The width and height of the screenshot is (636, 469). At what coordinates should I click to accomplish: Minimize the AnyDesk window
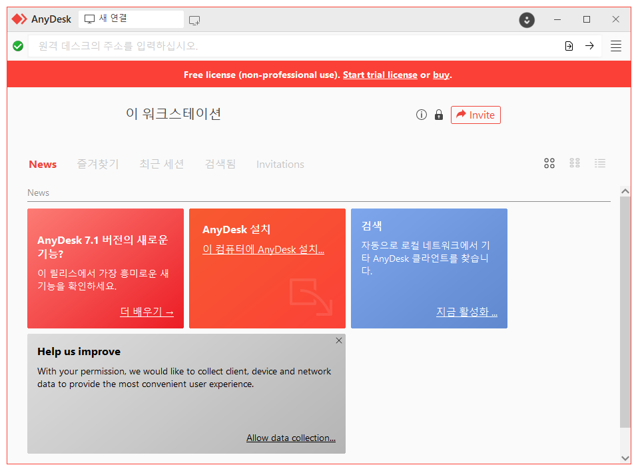(x=557, y=19)
